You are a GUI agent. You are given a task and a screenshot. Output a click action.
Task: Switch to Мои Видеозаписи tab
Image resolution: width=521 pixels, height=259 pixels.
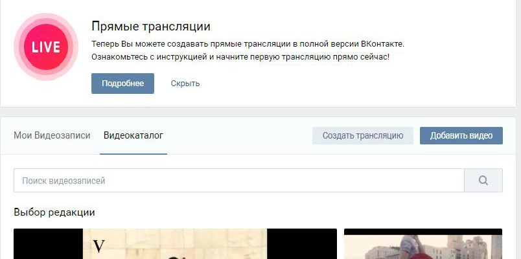52,135
